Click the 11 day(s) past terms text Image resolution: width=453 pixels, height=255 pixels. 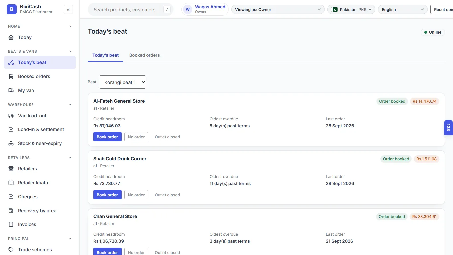point(230,184)
